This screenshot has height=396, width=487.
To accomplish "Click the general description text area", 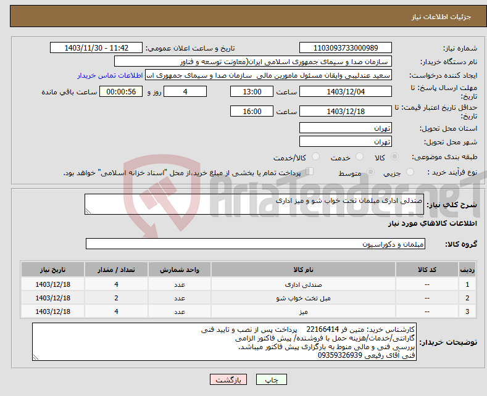I will click(254, 204).
